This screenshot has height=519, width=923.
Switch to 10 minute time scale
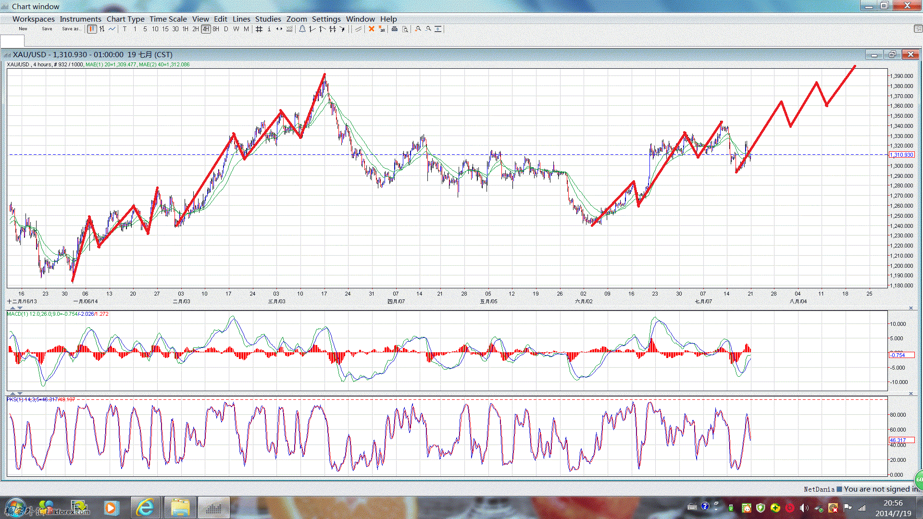click(x=155, y=29)
